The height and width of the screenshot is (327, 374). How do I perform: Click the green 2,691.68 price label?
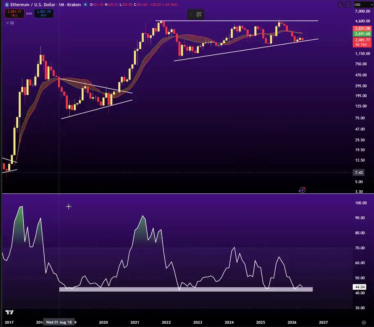pos(362,34)
